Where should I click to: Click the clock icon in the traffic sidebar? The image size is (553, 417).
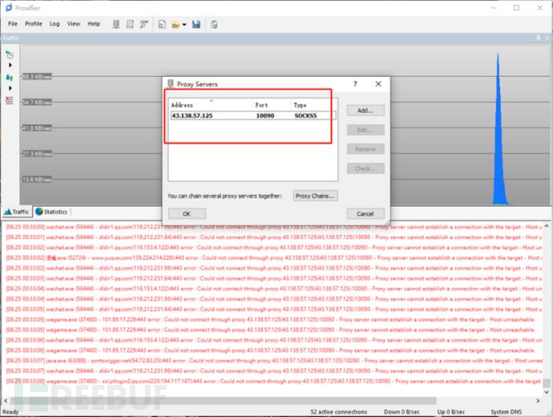pos(10,55)
